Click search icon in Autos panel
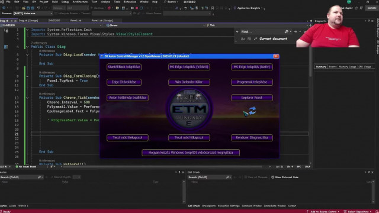Viewport: 379px width, 213px height. pyautogui.click(x=40, y=177)
